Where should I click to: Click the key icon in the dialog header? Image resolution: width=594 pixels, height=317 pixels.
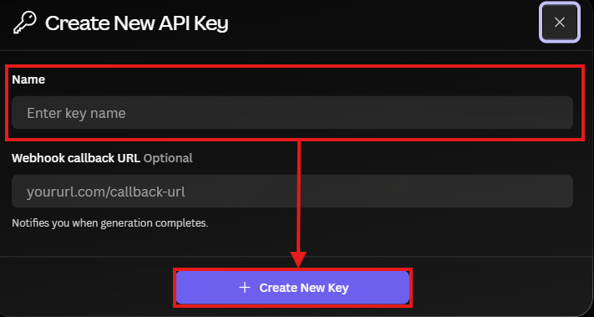(24, 23)
